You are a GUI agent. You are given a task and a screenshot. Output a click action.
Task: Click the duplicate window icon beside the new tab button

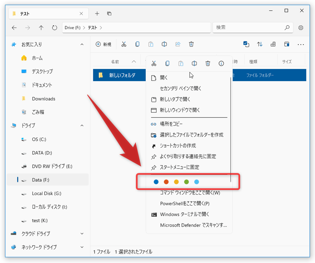tap(109, 14)
